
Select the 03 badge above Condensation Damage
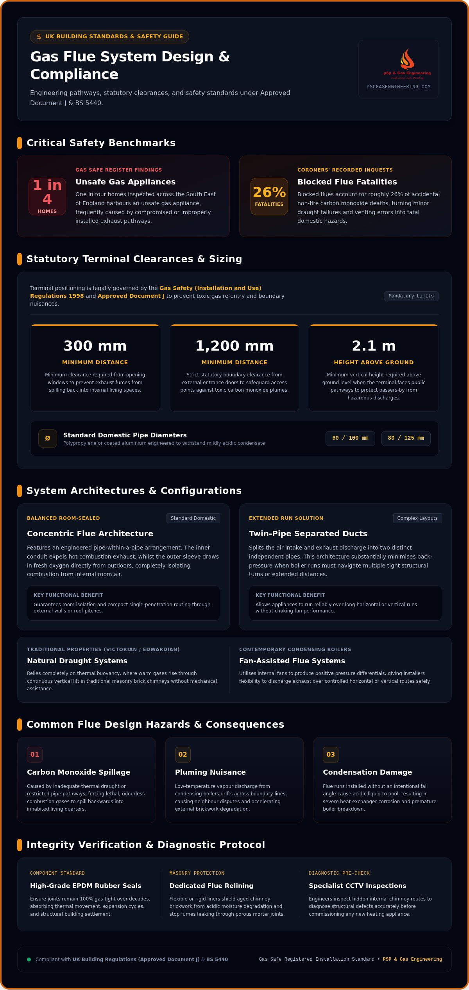pyautogui.click(x=331, y=755)
